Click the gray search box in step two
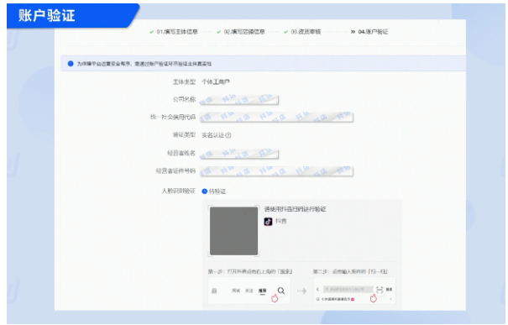Screen dimensions: 508x325 pyautogui.click(x=348, y=290)
